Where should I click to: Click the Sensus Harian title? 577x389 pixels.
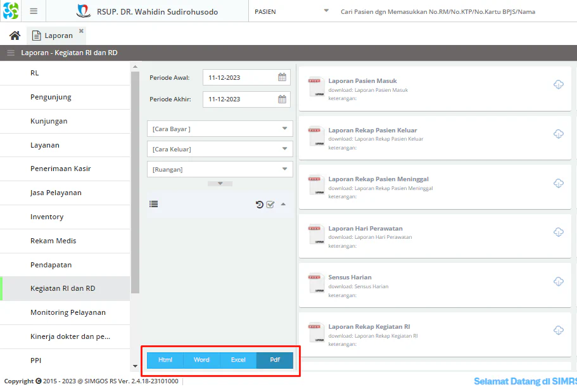(x=350, y=277)
